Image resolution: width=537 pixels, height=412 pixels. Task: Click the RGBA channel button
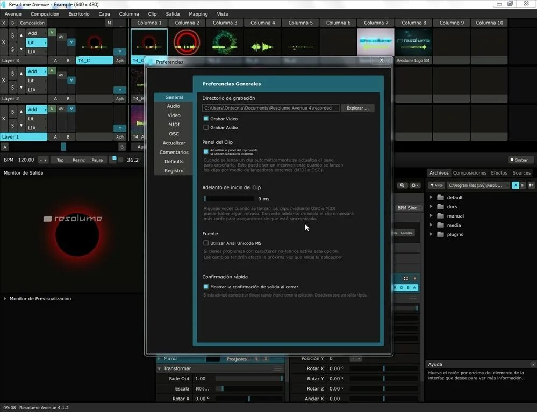(x=406, y=287)
